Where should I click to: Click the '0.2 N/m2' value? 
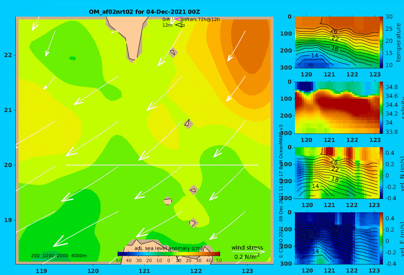(x=247, y=257)
